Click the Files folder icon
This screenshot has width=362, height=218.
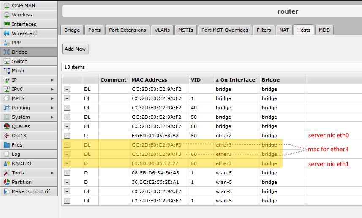coord(7,145)
